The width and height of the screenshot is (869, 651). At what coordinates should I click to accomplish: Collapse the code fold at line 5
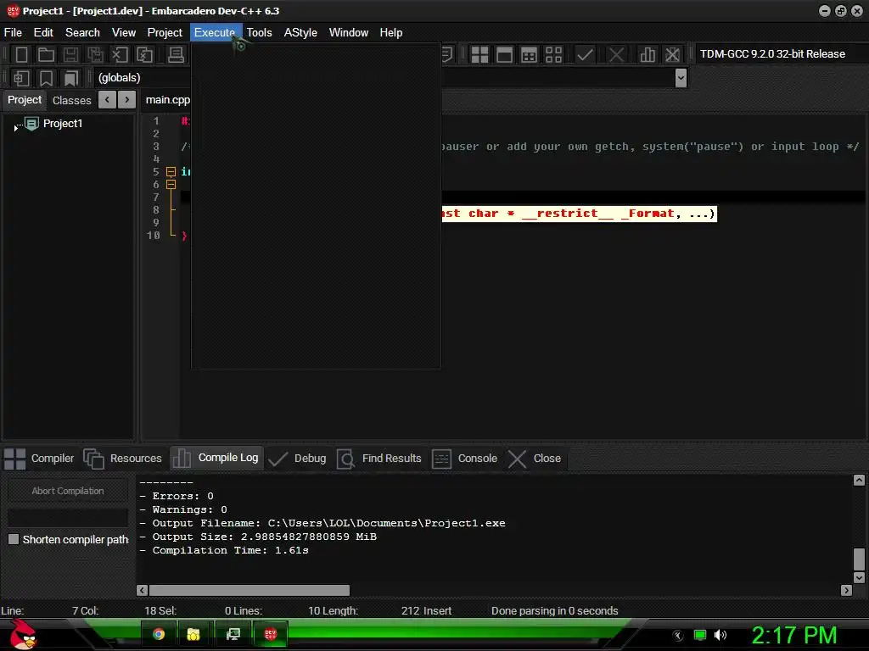coord(171,171)
